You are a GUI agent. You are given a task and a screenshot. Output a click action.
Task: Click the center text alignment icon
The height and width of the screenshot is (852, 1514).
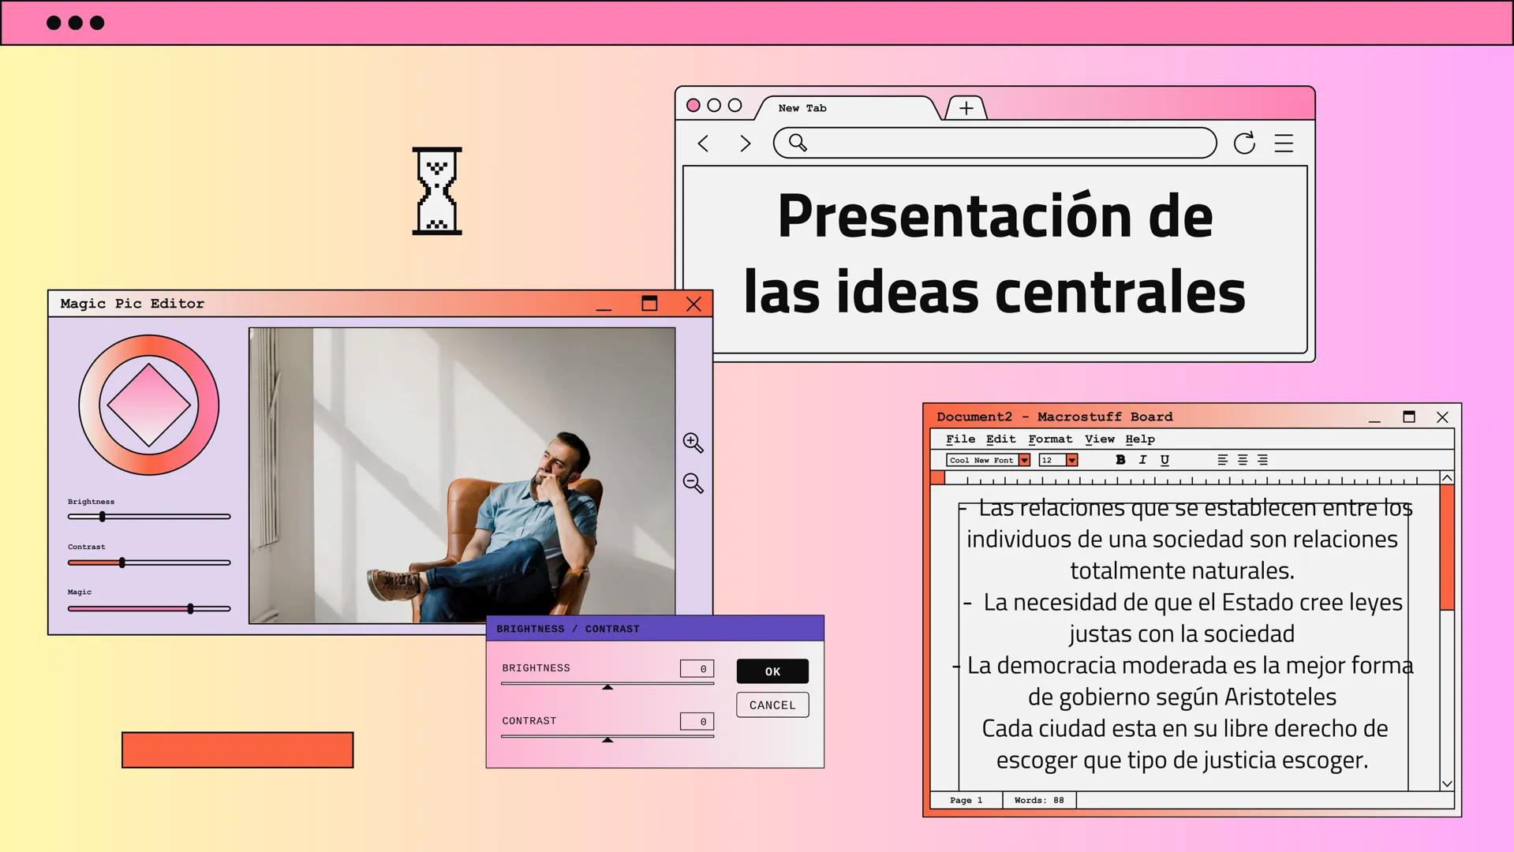[x=1242, y=460]
